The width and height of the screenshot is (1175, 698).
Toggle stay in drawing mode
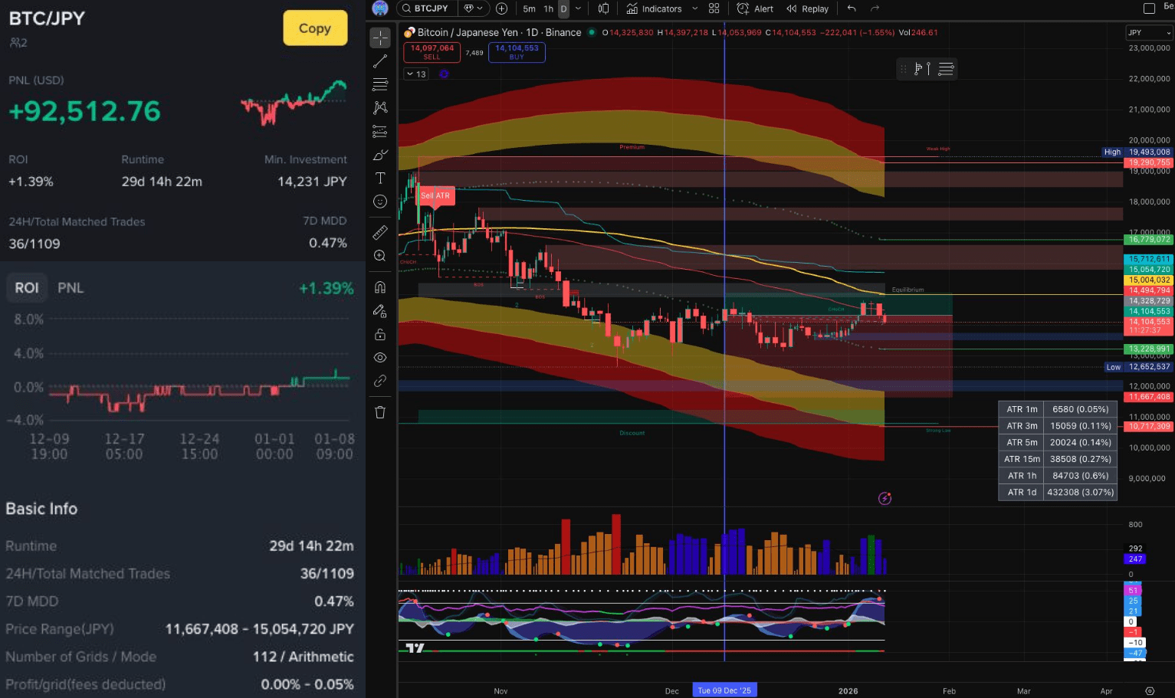380,311
